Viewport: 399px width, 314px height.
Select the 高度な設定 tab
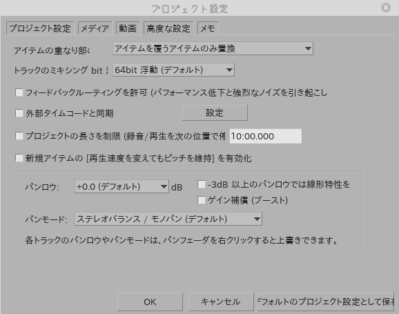pos(168,28)
